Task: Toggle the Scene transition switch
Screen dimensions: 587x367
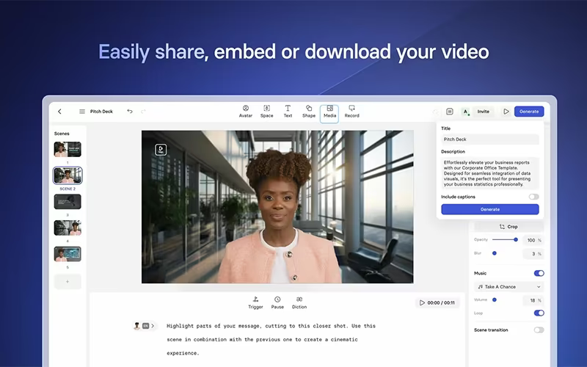Action: (x=539, y=330)
